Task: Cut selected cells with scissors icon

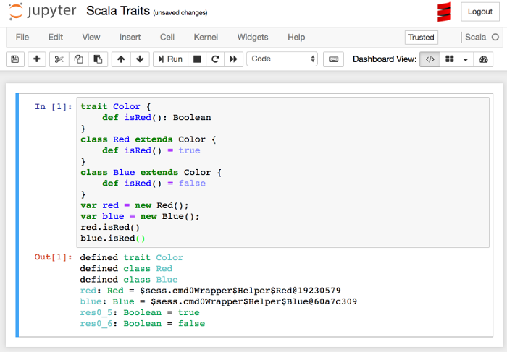Action: [59, 59]
